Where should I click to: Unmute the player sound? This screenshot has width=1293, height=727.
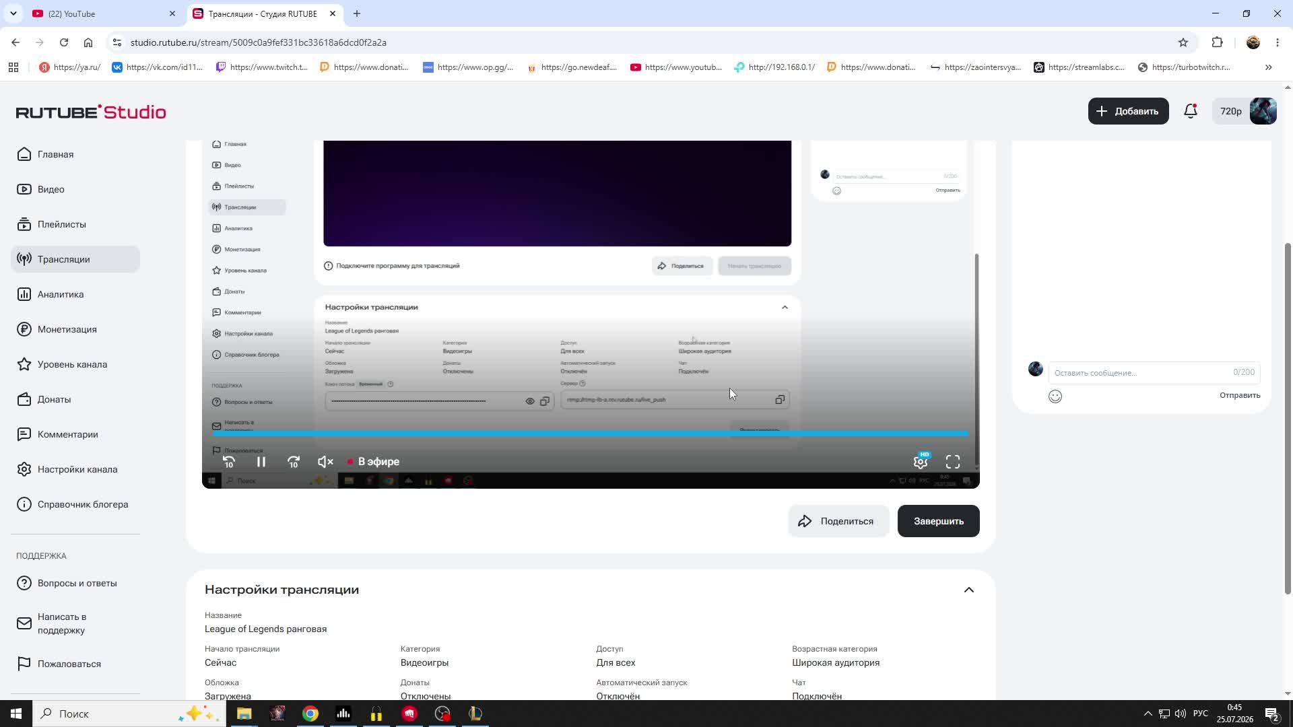click(x=325, y=462)
